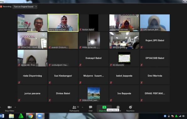Click the green Share Screen button
This screenshot has height=119, width=187.
pos(104,109)
